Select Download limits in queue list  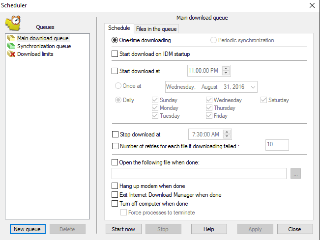35,54
